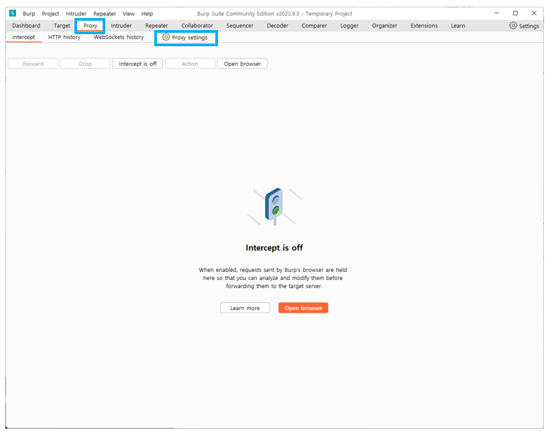This screenshot has height=436, width=552.
Task: Open the Burp menu
Action: tap(29, 13)
